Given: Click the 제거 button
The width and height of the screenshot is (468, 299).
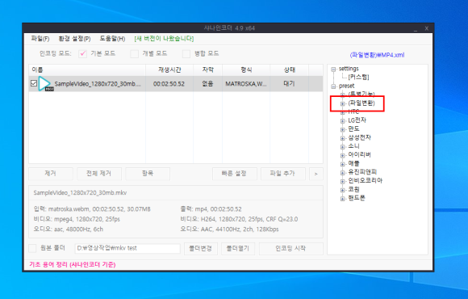Looking at the screenshot, I should pyautogui.click(x=51, y=174).
